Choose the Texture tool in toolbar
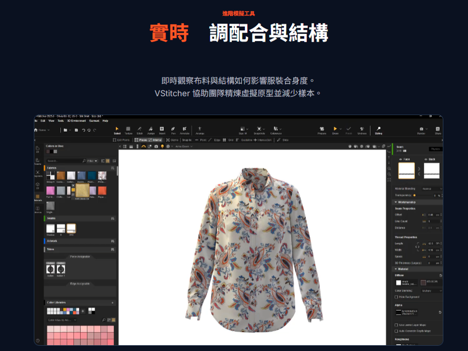The width and height of the screenshot is (468, 351). 129,130
